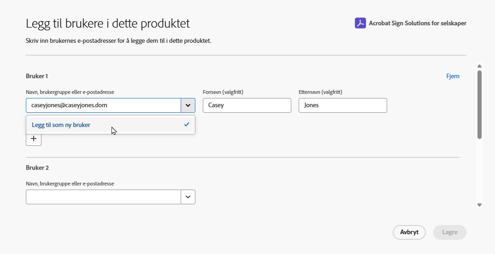
Task: Click the scrollbar down arrow
Action: pos(479,205)
